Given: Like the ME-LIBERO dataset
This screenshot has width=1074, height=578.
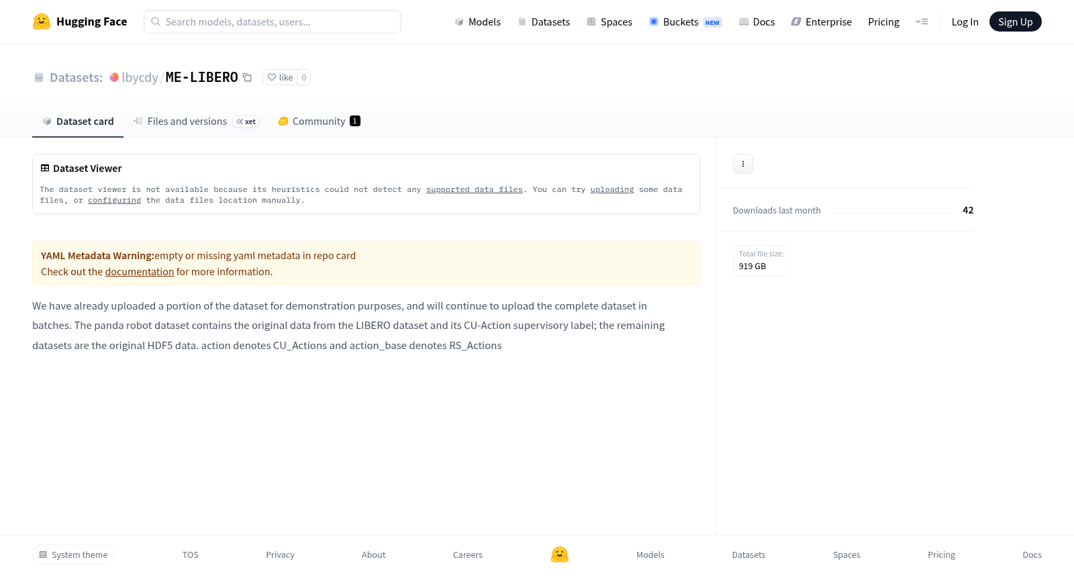Looking at the screenshot, I should coord(280,77).
